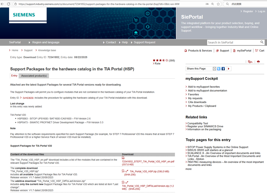The width and height of the screenshot is (267, 195).
Task: Open the Contact menu
Action: point(111,42)
